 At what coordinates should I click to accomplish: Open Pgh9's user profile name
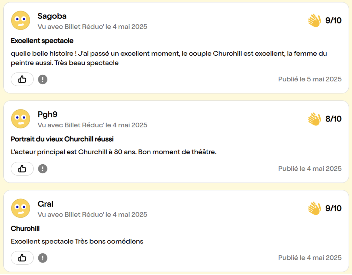(48, 115)
